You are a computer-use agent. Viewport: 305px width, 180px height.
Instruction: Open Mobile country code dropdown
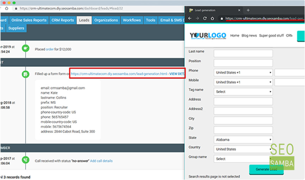(243, 82)
